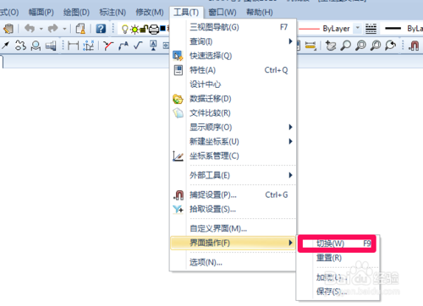
Task: Open 坐标系管理(C) menu entry
Action: coord(233,156)
